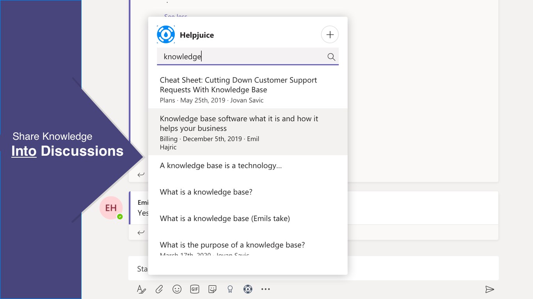
Task: Click the magnifying glass search icon
Action: (x=331, y=57)
